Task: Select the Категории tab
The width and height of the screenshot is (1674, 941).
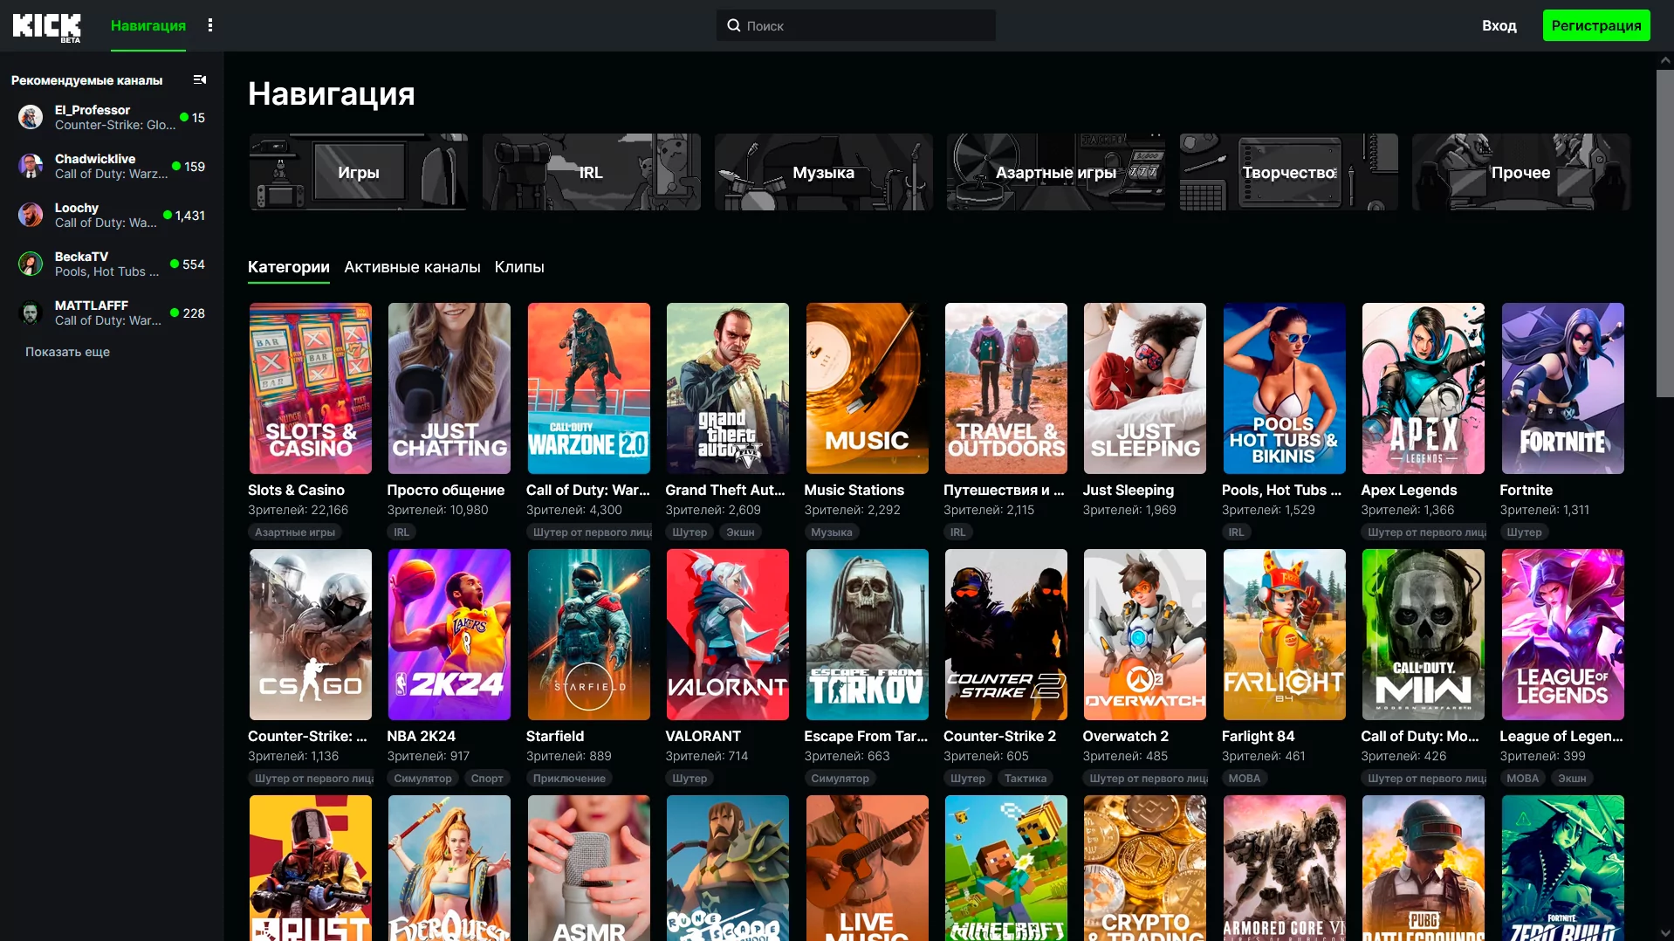Action: (x=289, y=267)
